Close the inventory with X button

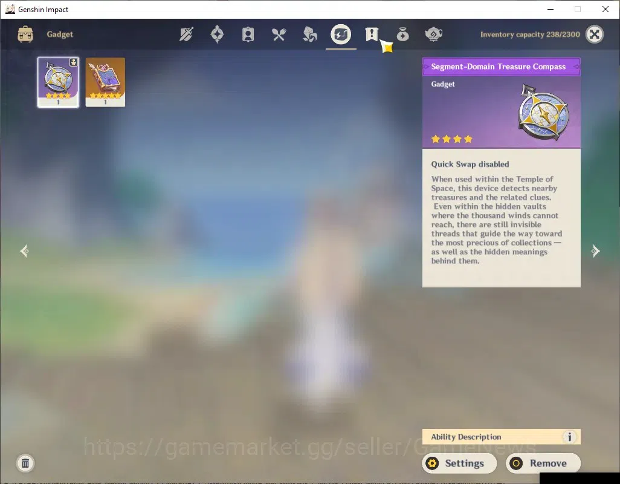click(x=595, y=34)
